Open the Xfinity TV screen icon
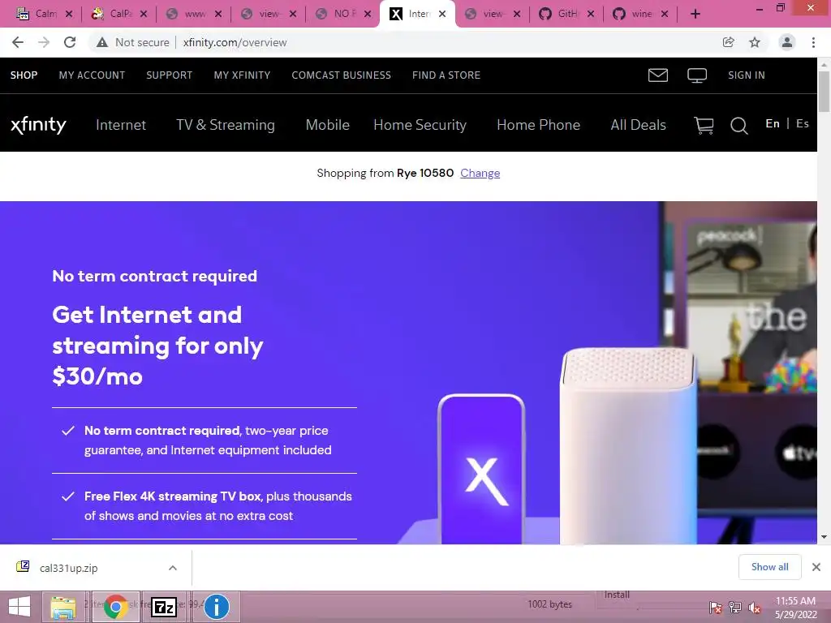The width and height of the screenshot is (831, 623). 697,75
